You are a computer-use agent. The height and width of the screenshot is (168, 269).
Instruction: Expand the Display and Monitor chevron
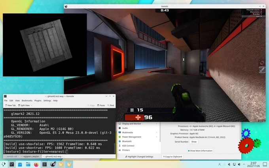(x=157, y=124)
